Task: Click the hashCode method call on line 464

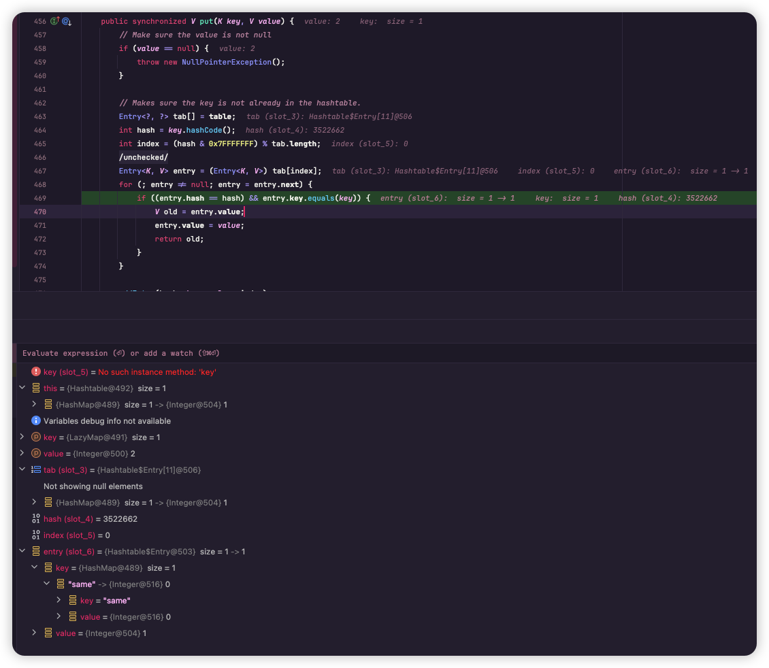Action: (x=204, y=130)
